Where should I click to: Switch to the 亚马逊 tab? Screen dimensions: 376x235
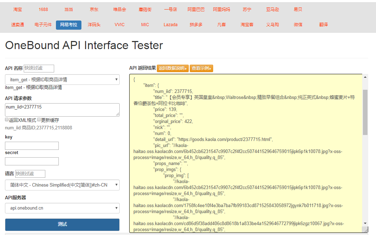(272, 10)
